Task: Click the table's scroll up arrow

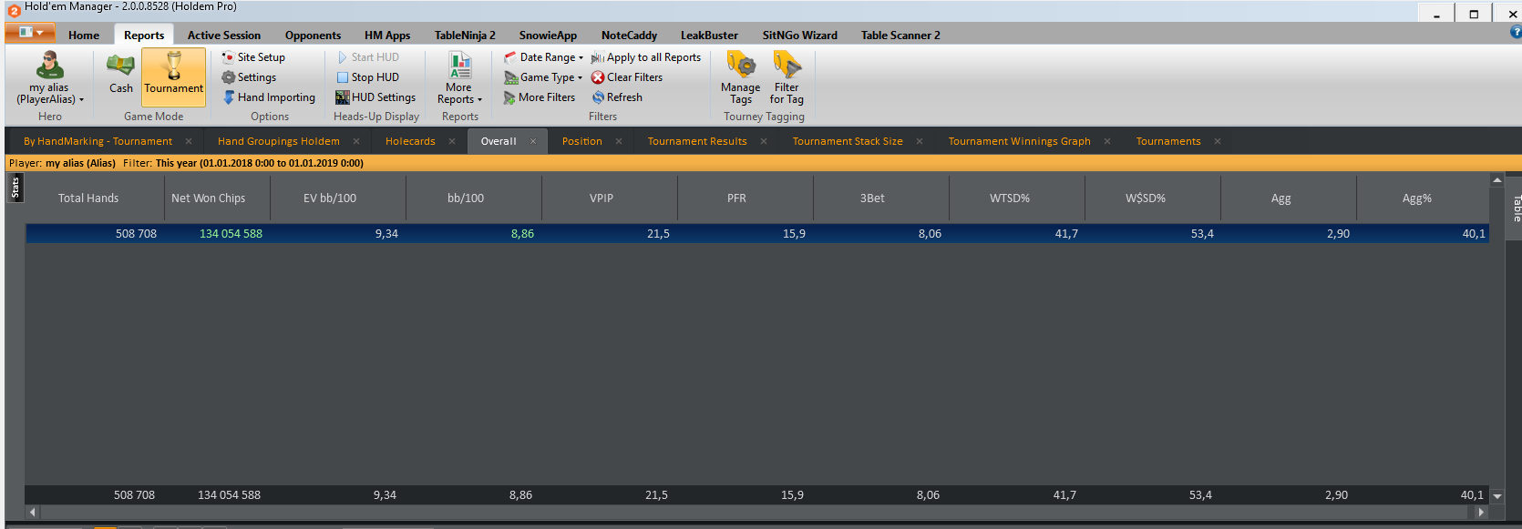Action: point(1497,180)
